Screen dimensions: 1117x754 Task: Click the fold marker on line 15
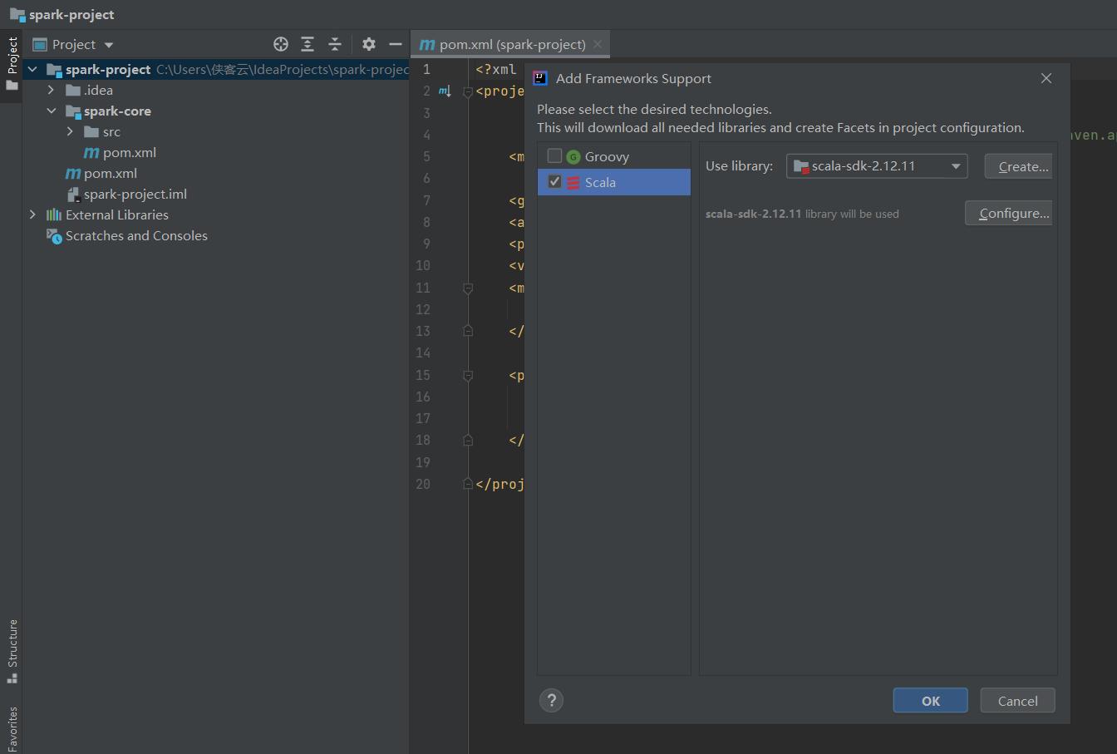coord(468,376)
